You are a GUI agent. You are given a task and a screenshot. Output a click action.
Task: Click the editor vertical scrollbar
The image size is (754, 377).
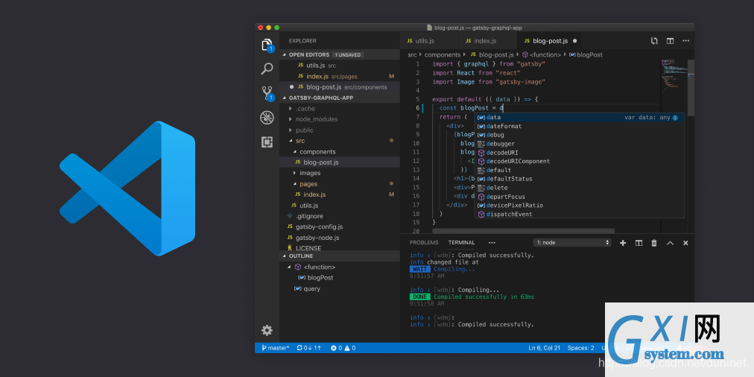coord(691,88)
